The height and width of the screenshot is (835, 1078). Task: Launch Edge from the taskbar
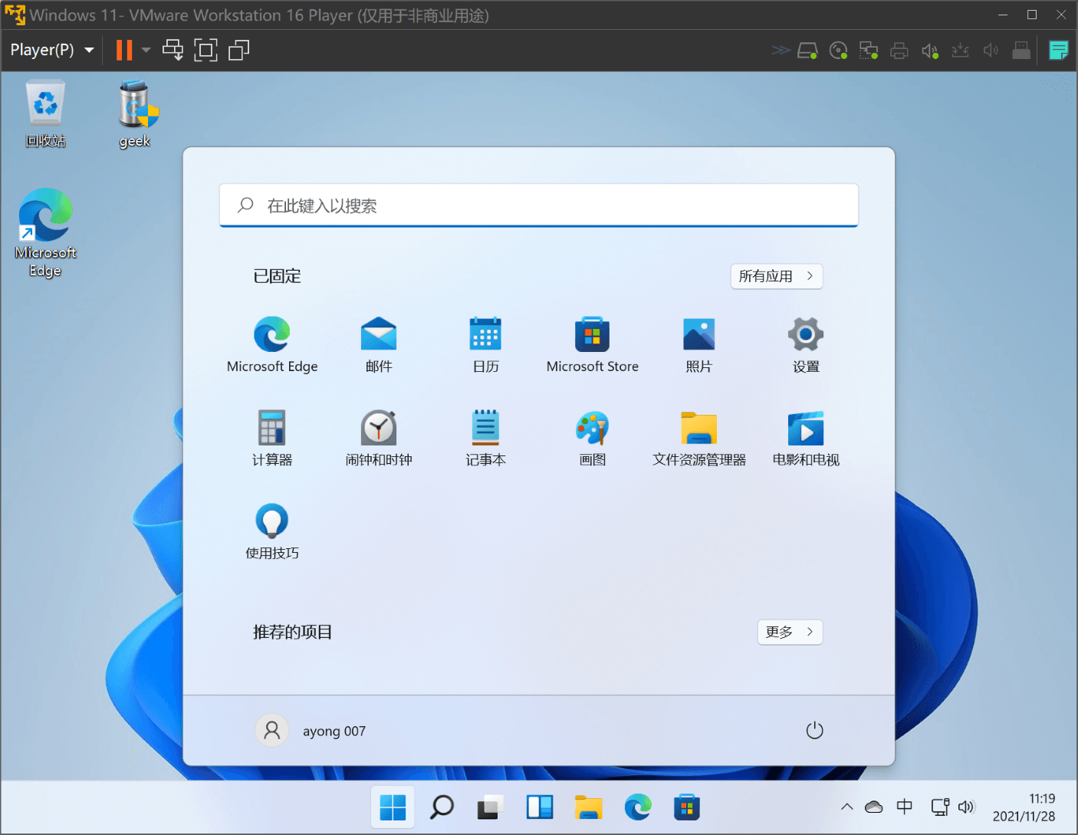tap(638, 807)
